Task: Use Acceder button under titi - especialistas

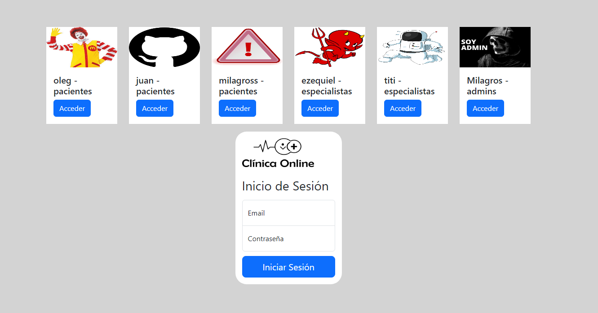Action: [403, 108]
